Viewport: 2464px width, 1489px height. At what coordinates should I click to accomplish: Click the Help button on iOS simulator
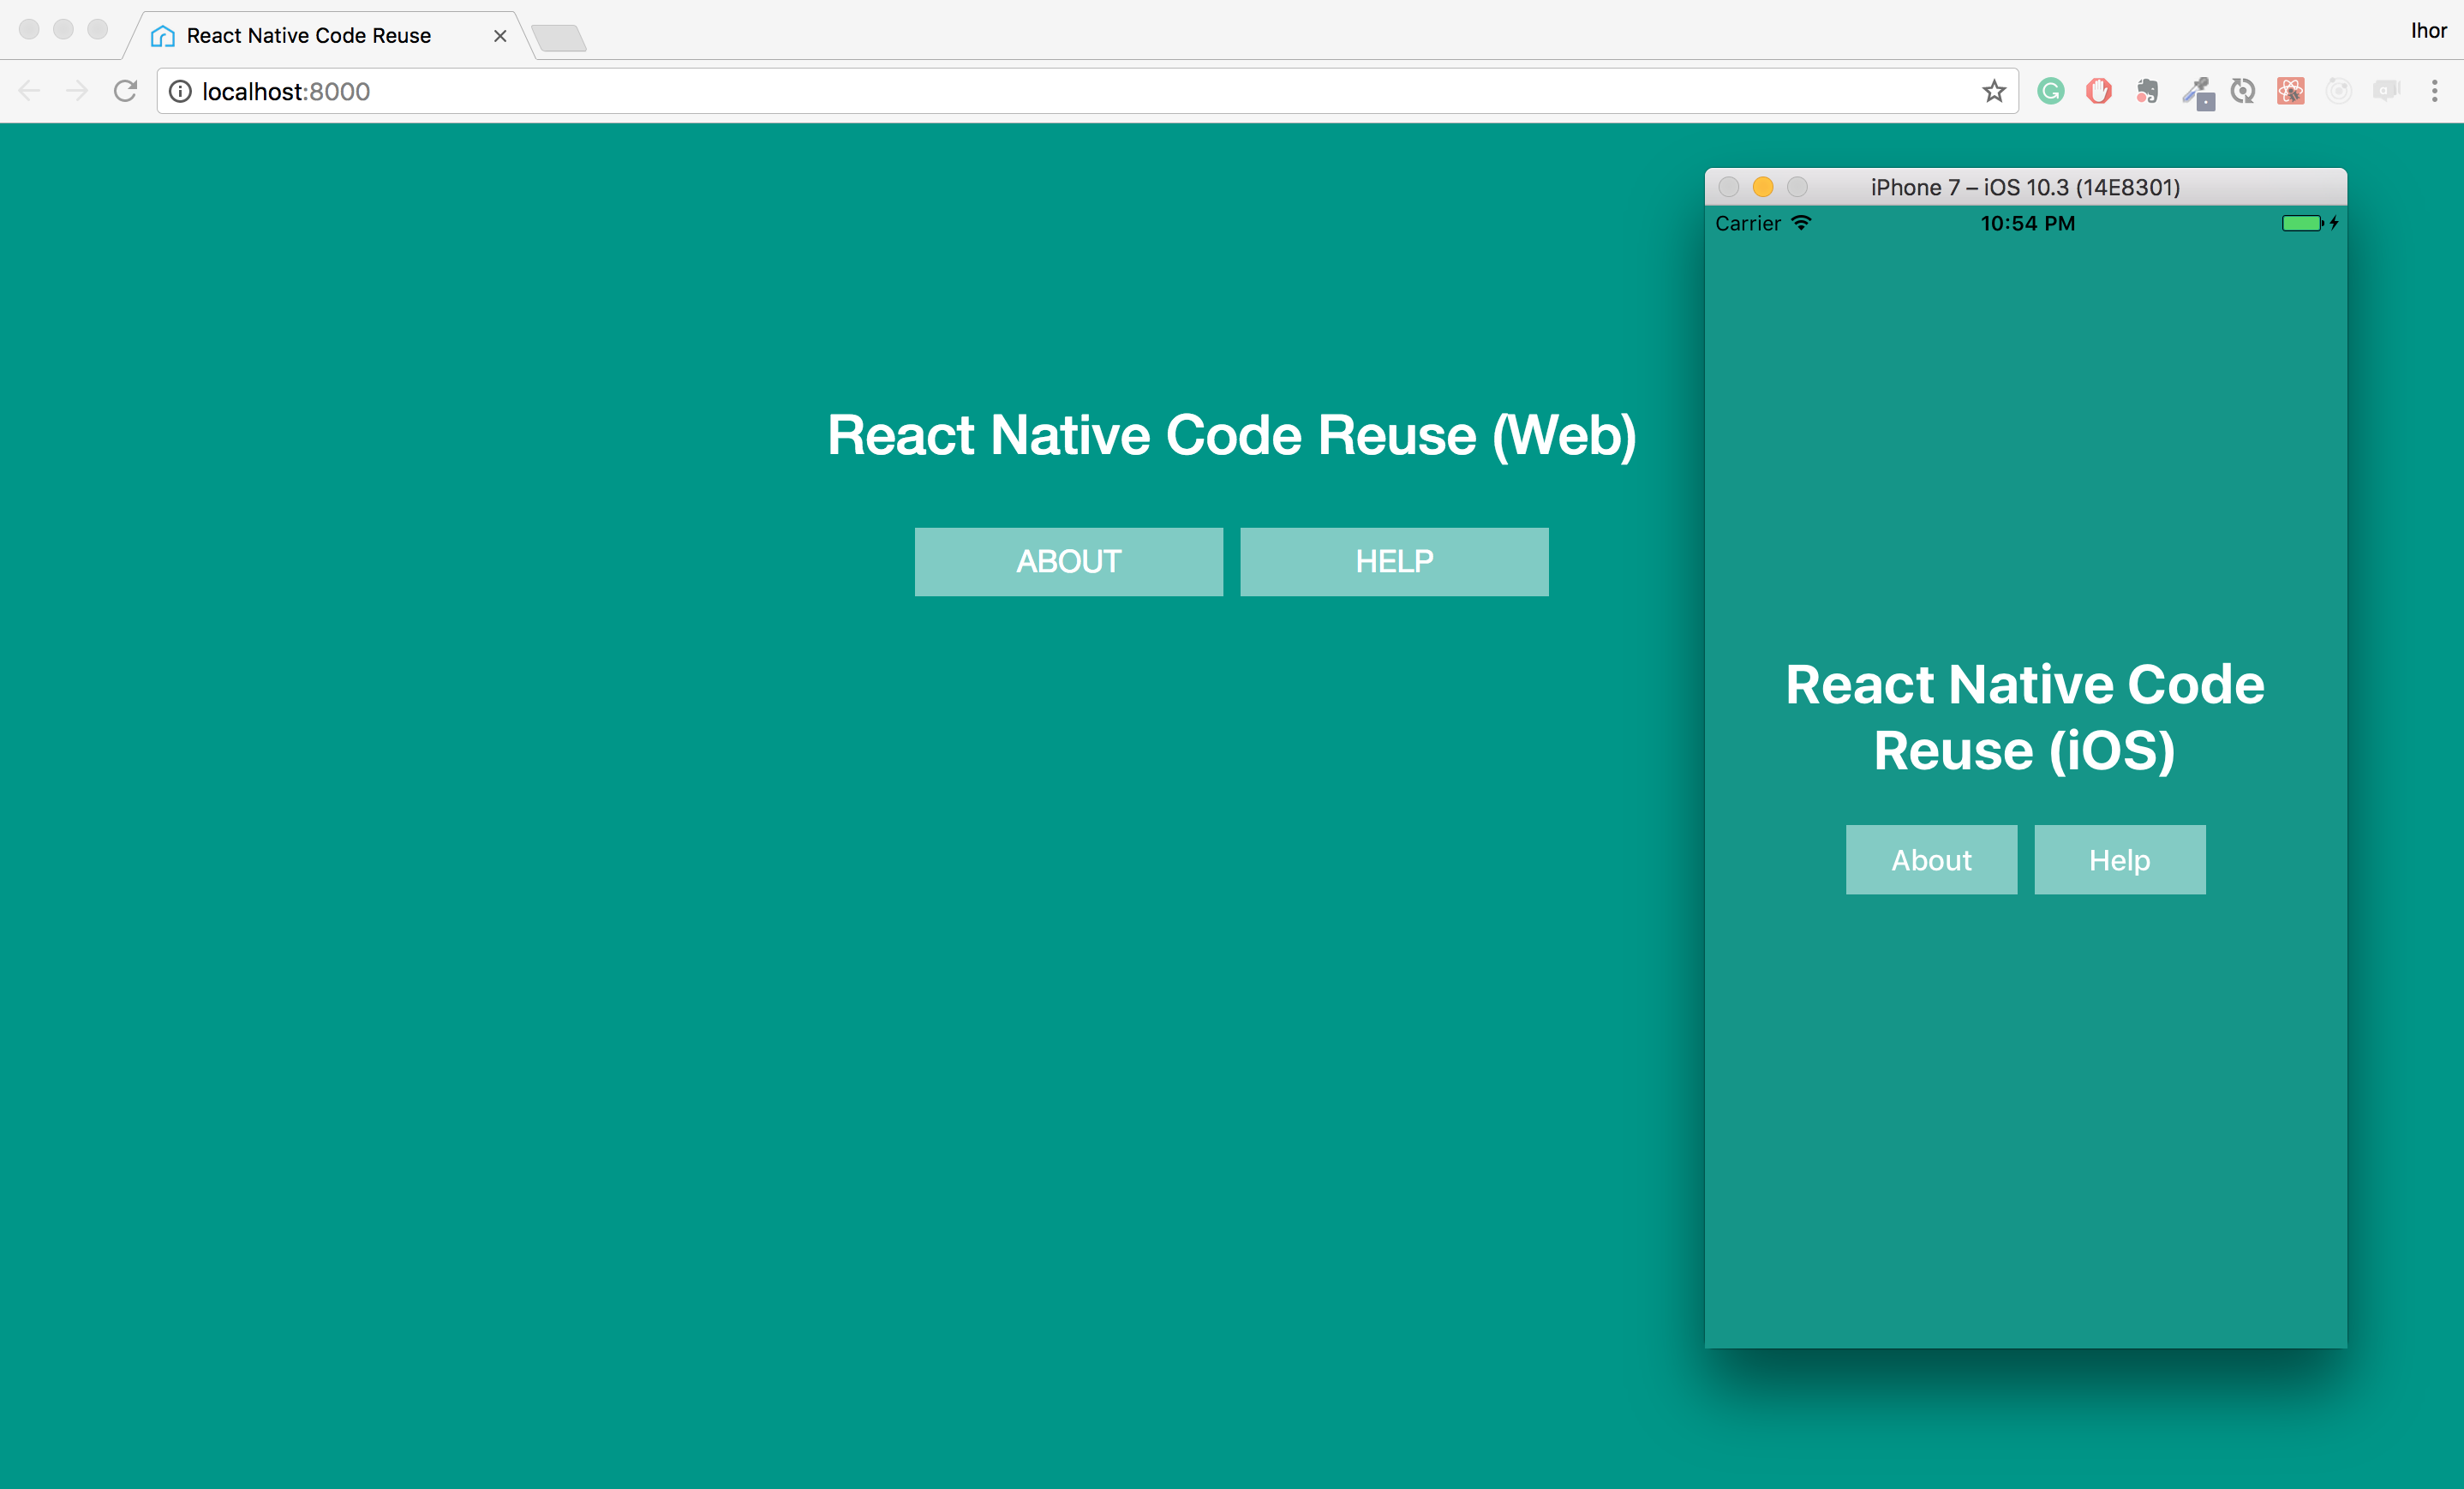tap(2120, 859)
